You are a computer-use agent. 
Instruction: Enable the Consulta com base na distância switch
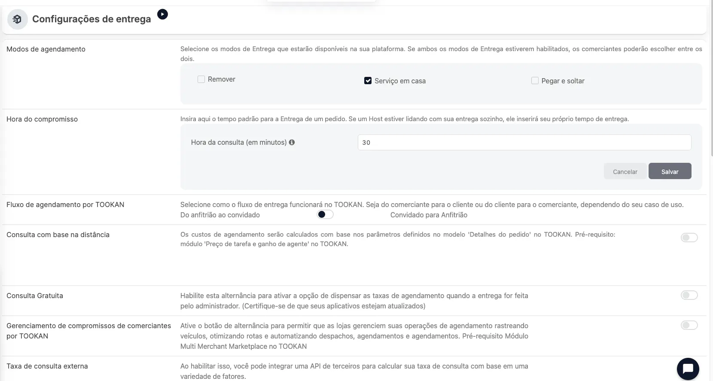click(x=689, y=238)
